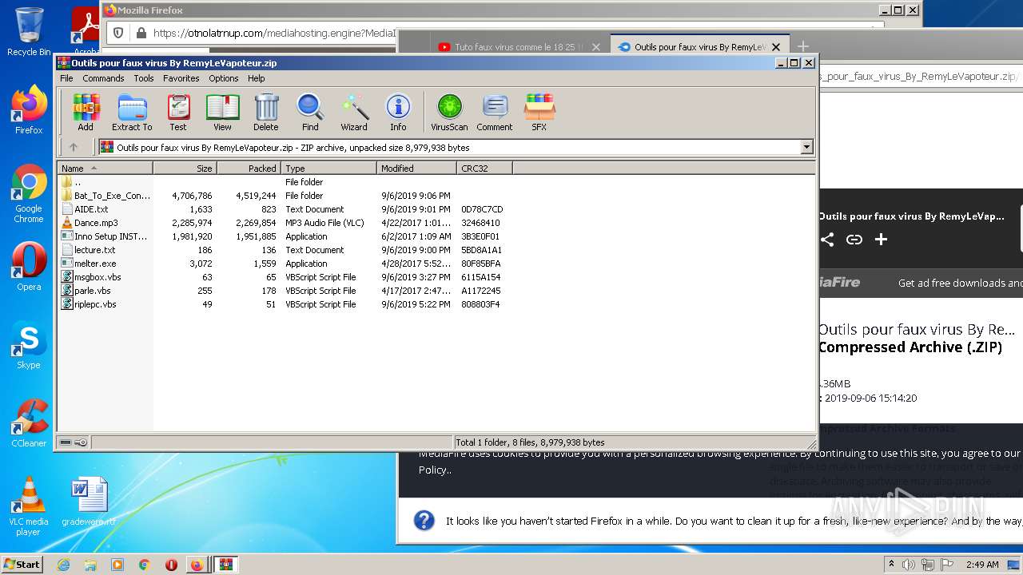Switch to the Tuto faux virus YouTube tab
The width and height of the screenshot is (1023, 575).
pyautogui.click(x=514, y=47)
